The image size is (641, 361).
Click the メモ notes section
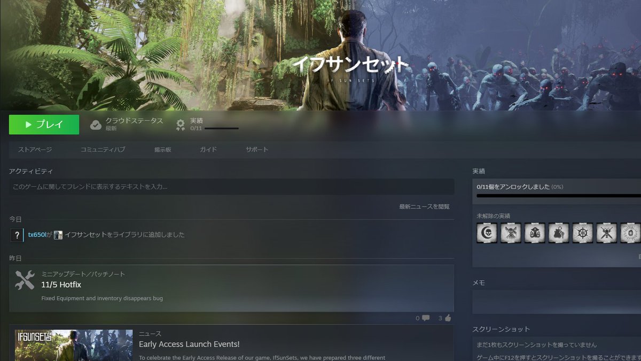click(x=557, y=302)
